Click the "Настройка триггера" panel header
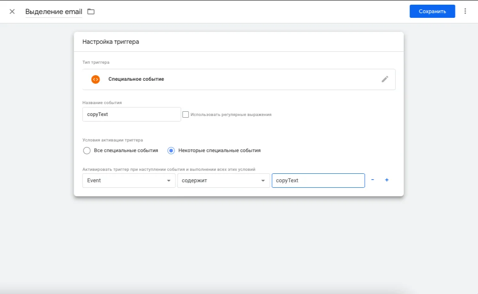Image resolution: width=478 pixels, height=294 pixels. click(x=111, y=42)
